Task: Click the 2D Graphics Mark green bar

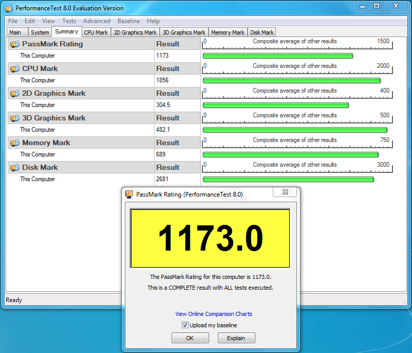Action: pos(276,105)
